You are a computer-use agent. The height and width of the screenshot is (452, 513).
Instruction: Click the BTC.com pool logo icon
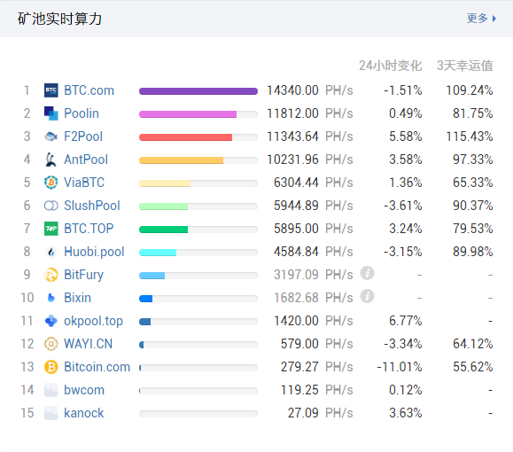click(x=51, y=90)
